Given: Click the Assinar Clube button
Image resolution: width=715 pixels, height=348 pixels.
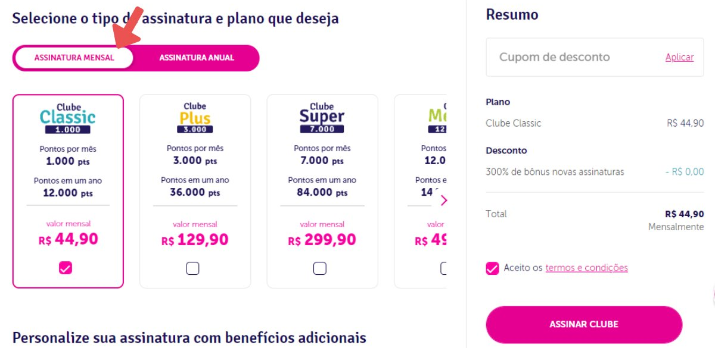Looking at the screenshot, I should 584,325.
